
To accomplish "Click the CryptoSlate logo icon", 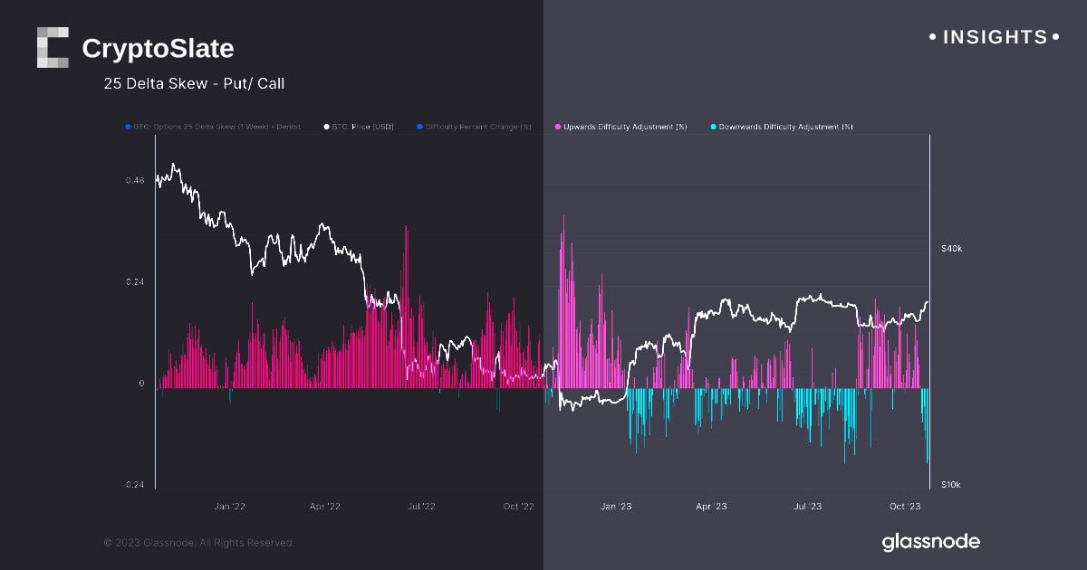I will [53, 47].
